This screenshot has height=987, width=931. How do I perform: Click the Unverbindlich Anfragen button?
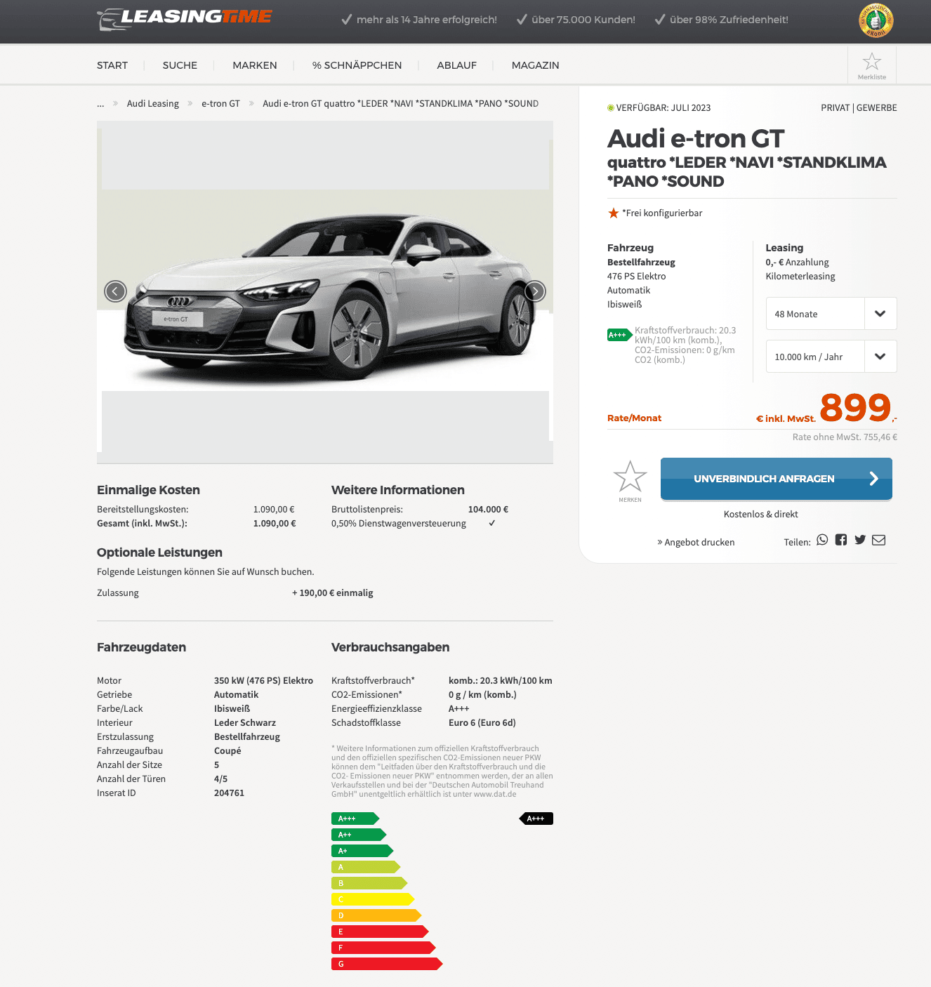(777, 479)
